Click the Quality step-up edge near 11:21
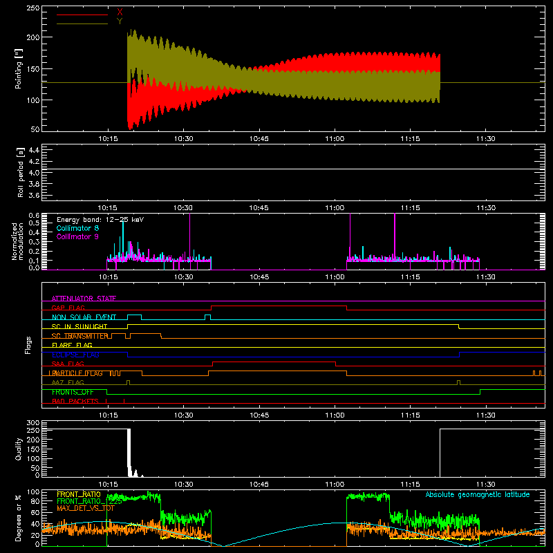This screenshot has width=553, height=553. [x=440, y=453]
